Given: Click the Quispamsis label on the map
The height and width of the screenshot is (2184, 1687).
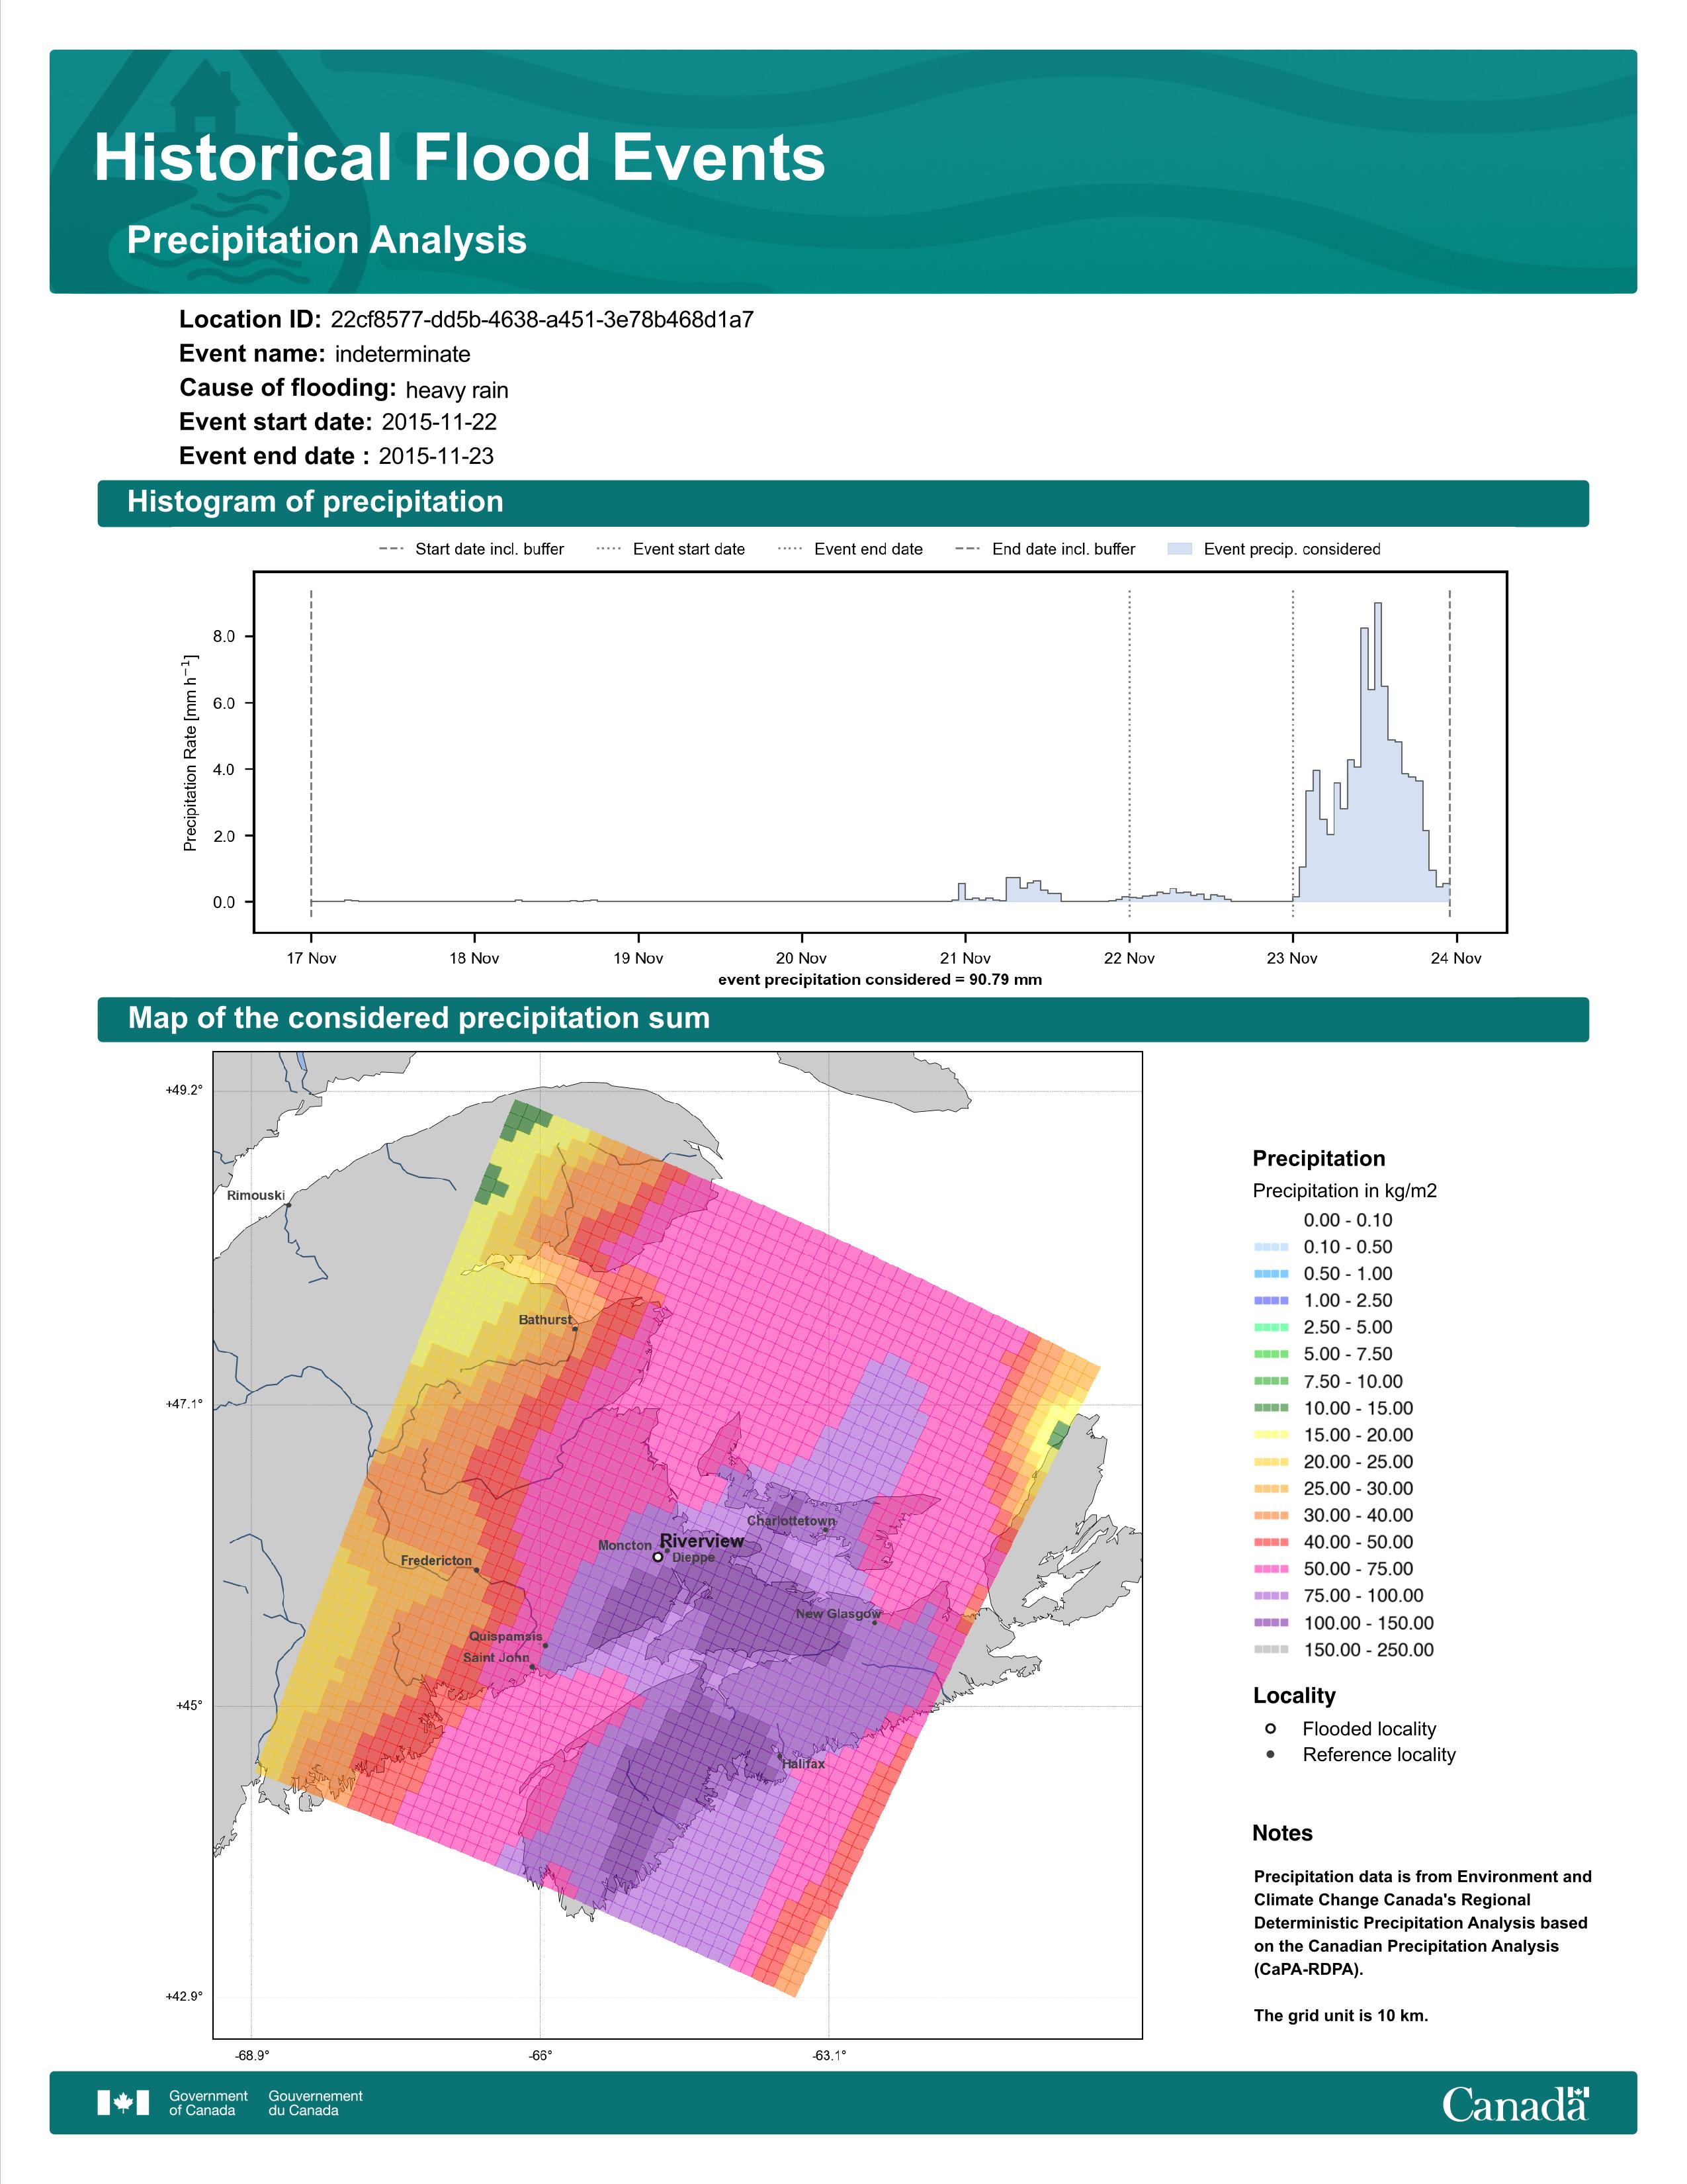Looking at the screenshot, I should pos(505,1636).
